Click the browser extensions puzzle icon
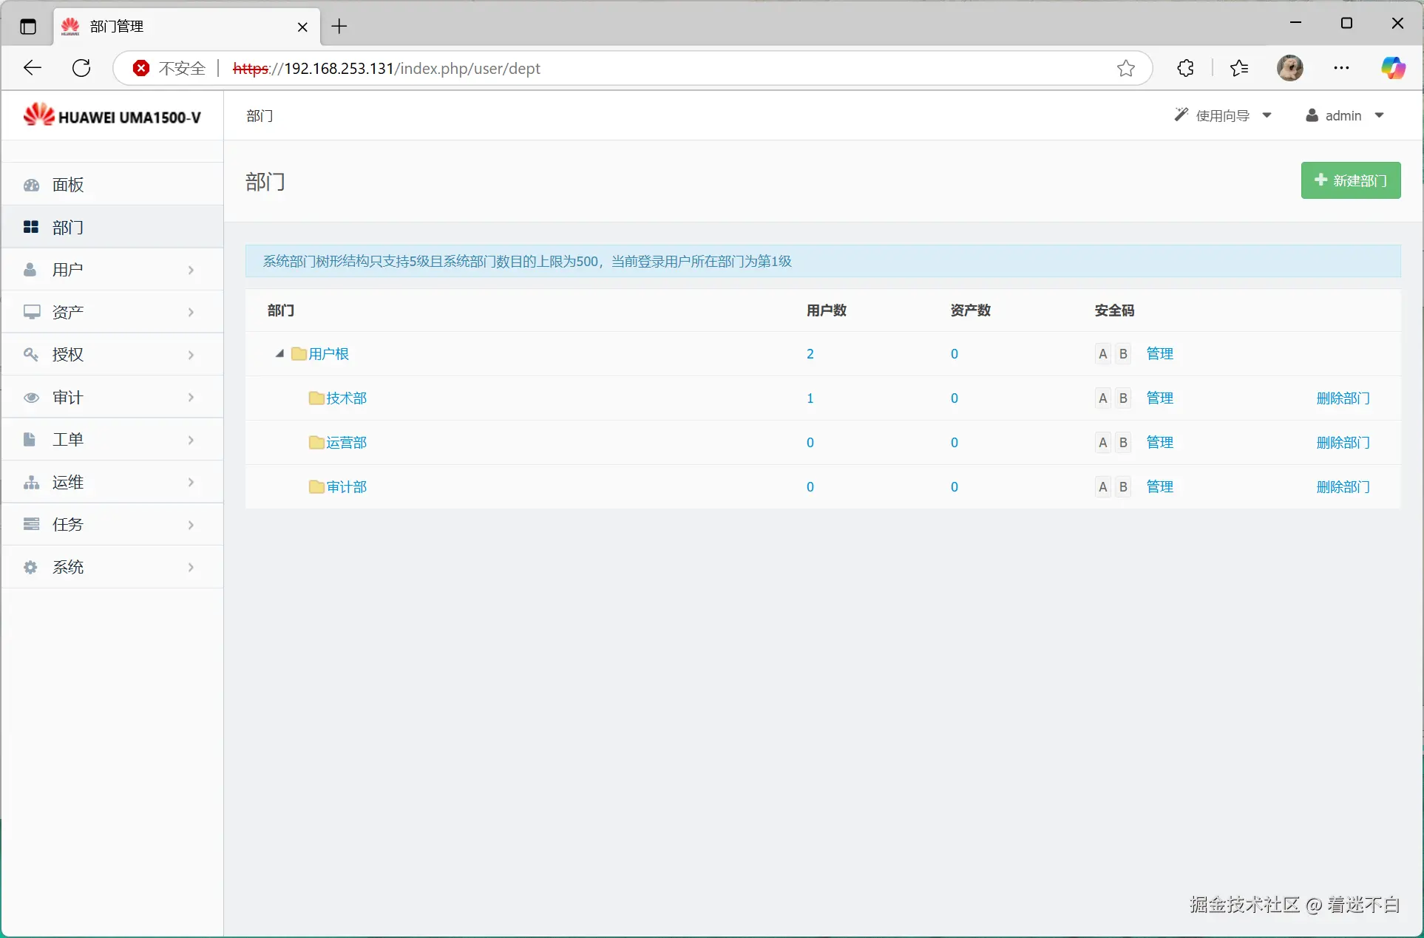This screenshot has width=1424, height=938. coord(1185,68)
